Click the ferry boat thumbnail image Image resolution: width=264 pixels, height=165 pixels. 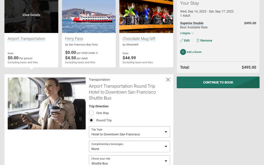tap(89, 16)
